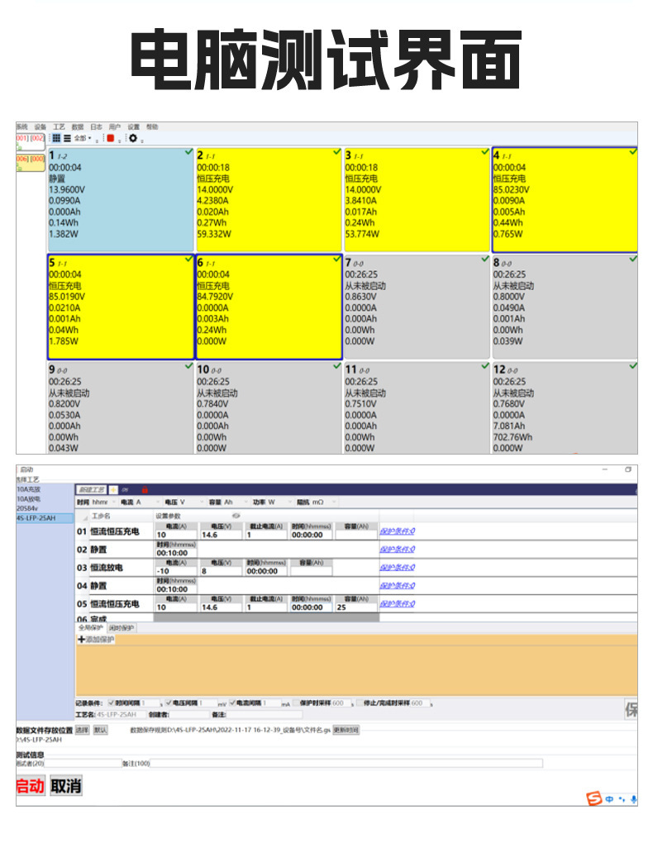653x867 pixels.
Task: Open the 日志 menu
Action: [96, 127]
